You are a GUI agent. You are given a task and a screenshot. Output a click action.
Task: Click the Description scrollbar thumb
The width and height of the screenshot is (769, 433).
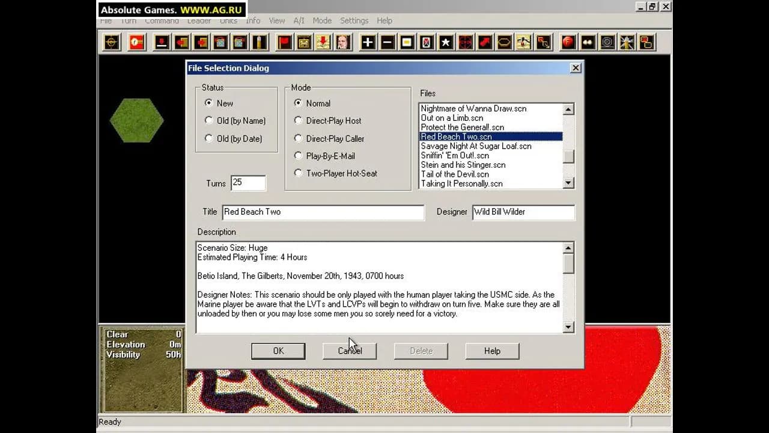tap(568, 263)
